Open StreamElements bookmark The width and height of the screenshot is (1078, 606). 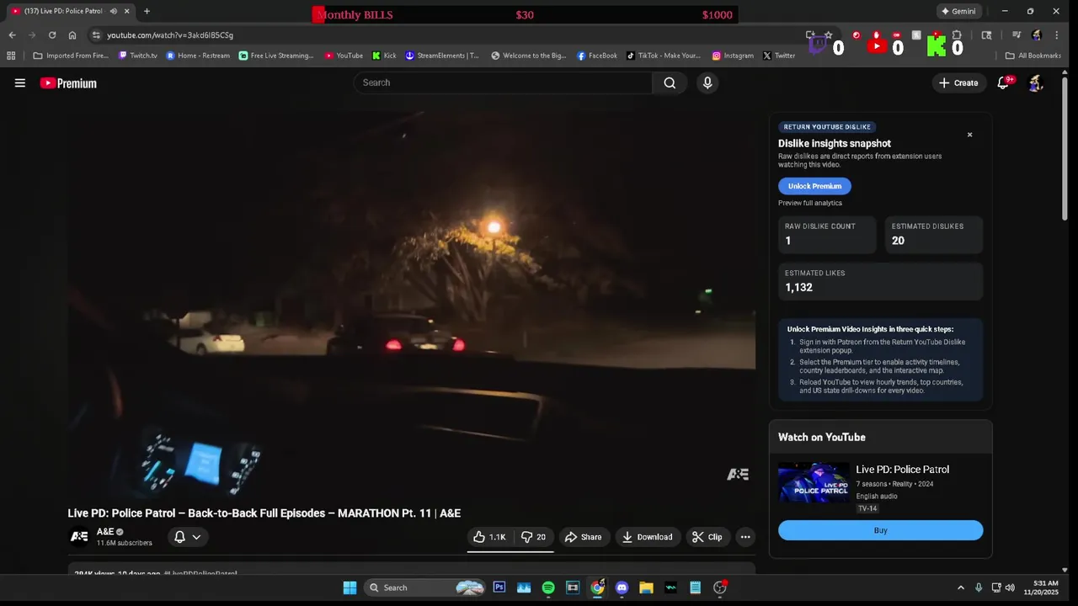tap(442, 56)
